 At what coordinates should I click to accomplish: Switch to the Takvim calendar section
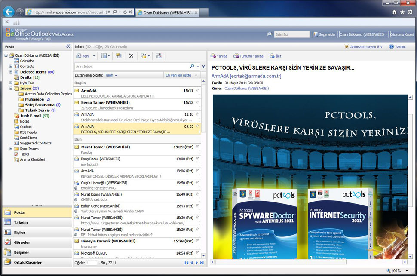tap(37, 222)
